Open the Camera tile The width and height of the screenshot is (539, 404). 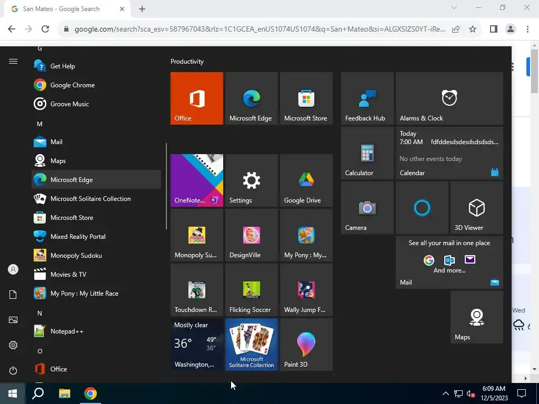pos(367,208)
